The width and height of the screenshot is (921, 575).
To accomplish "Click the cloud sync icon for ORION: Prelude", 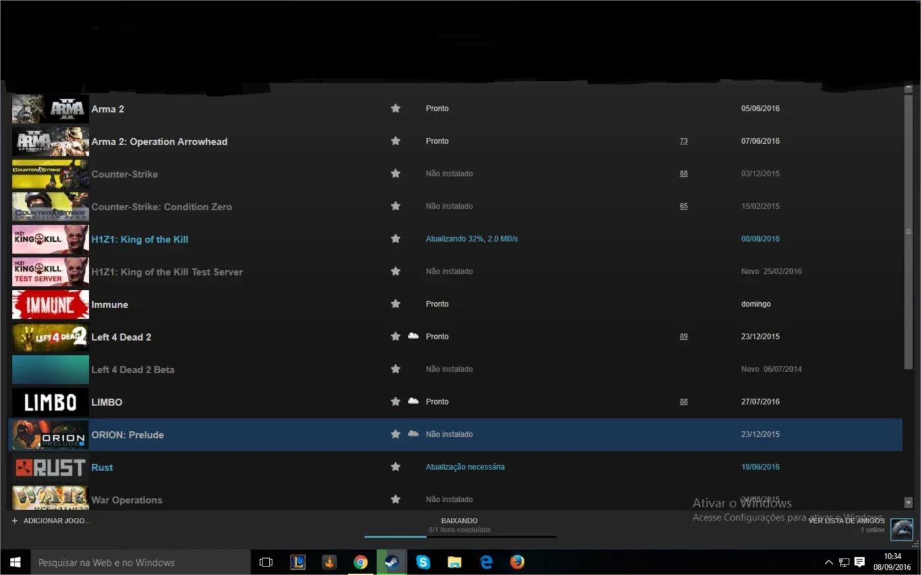I will [413, 434].
